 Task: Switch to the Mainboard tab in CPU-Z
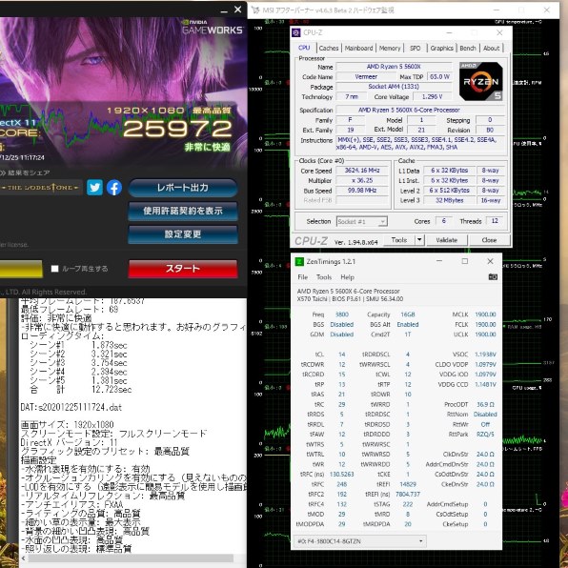358,49
